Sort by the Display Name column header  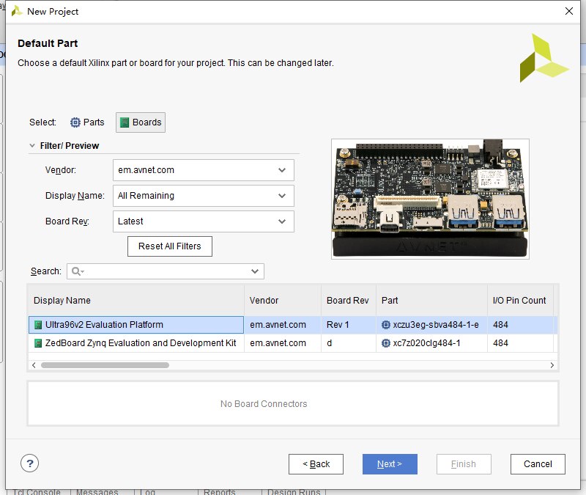pyautogui.click(x=136, y=301)
